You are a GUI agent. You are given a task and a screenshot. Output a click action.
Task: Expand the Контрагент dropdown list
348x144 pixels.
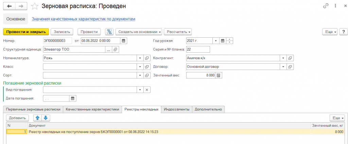tap(283, 58)
